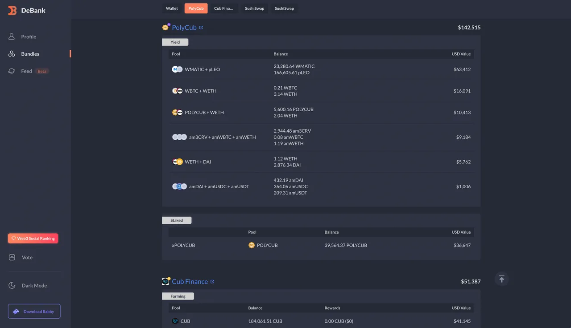Viewport: 571px width, 328px height.
Task: Click the $41,145 CUB value
Action: click(x=462, y=321)
